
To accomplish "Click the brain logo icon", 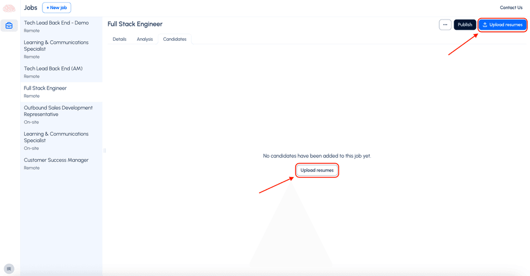I will click(x=9, y=8).
